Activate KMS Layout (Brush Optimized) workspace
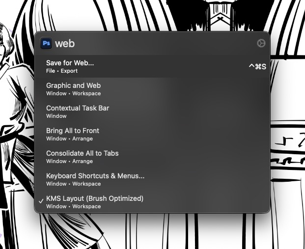 click(x=95, y=198)
